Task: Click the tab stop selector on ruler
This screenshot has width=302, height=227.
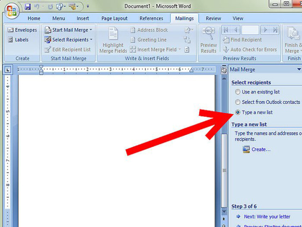Action: point(8,69)
